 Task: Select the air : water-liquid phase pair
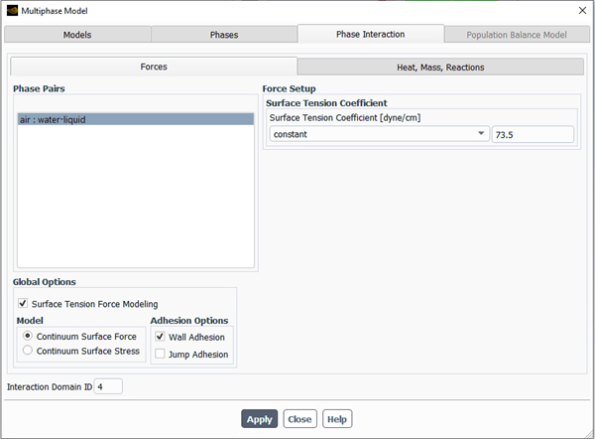coord(135,119)
